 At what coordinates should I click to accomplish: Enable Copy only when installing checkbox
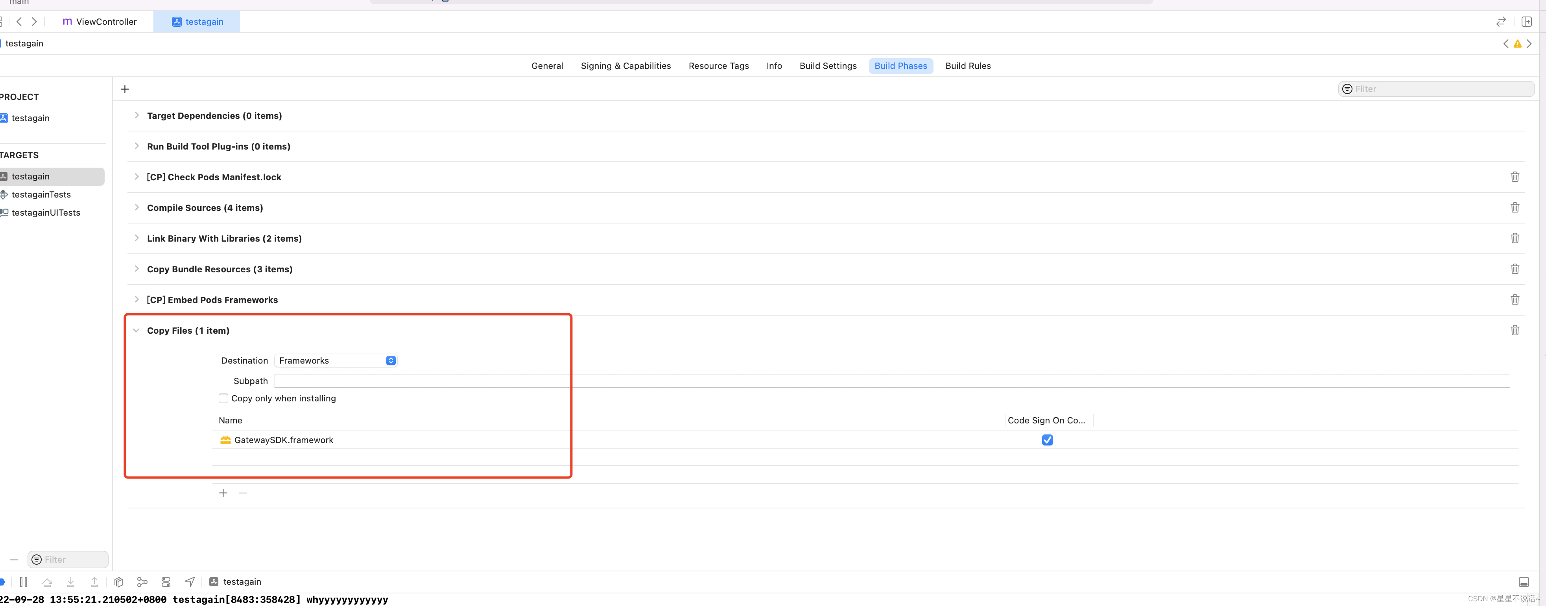pos(223,398)
